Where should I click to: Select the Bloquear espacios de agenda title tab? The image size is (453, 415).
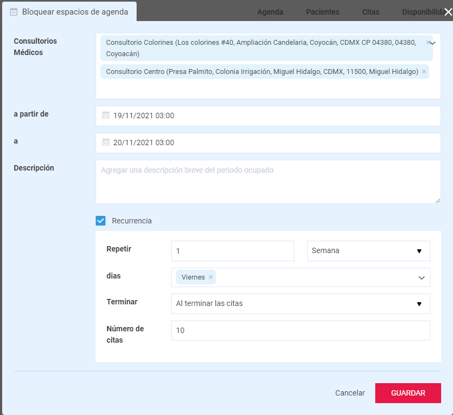[69, 11]
